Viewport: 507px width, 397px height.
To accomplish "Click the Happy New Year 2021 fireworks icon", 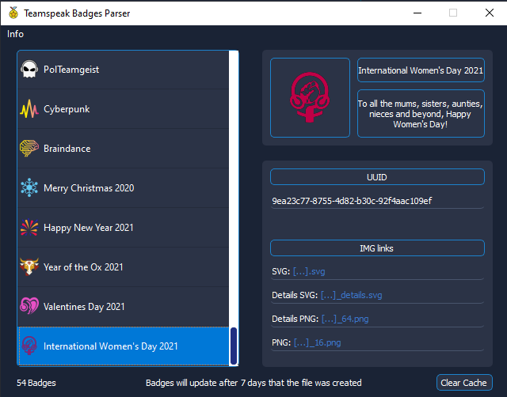I will [x=29, y=228].
